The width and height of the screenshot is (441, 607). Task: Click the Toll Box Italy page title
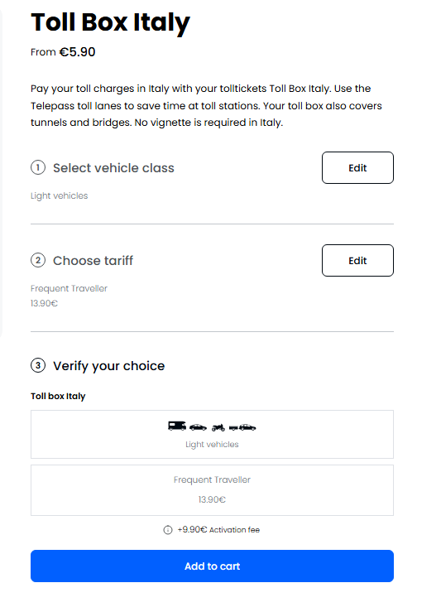tap(110, 22)
